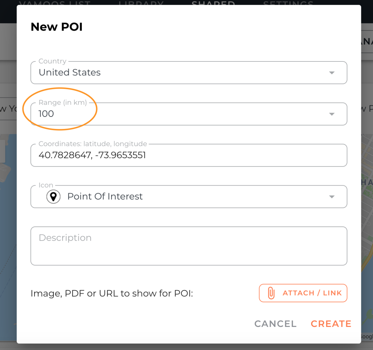Open the Country dropdown arrow

332,73
